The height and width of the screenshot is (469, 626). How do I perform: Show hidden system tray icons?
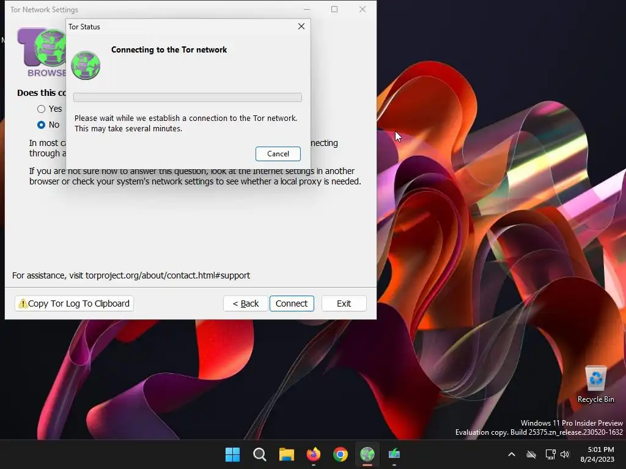[512, 454]
